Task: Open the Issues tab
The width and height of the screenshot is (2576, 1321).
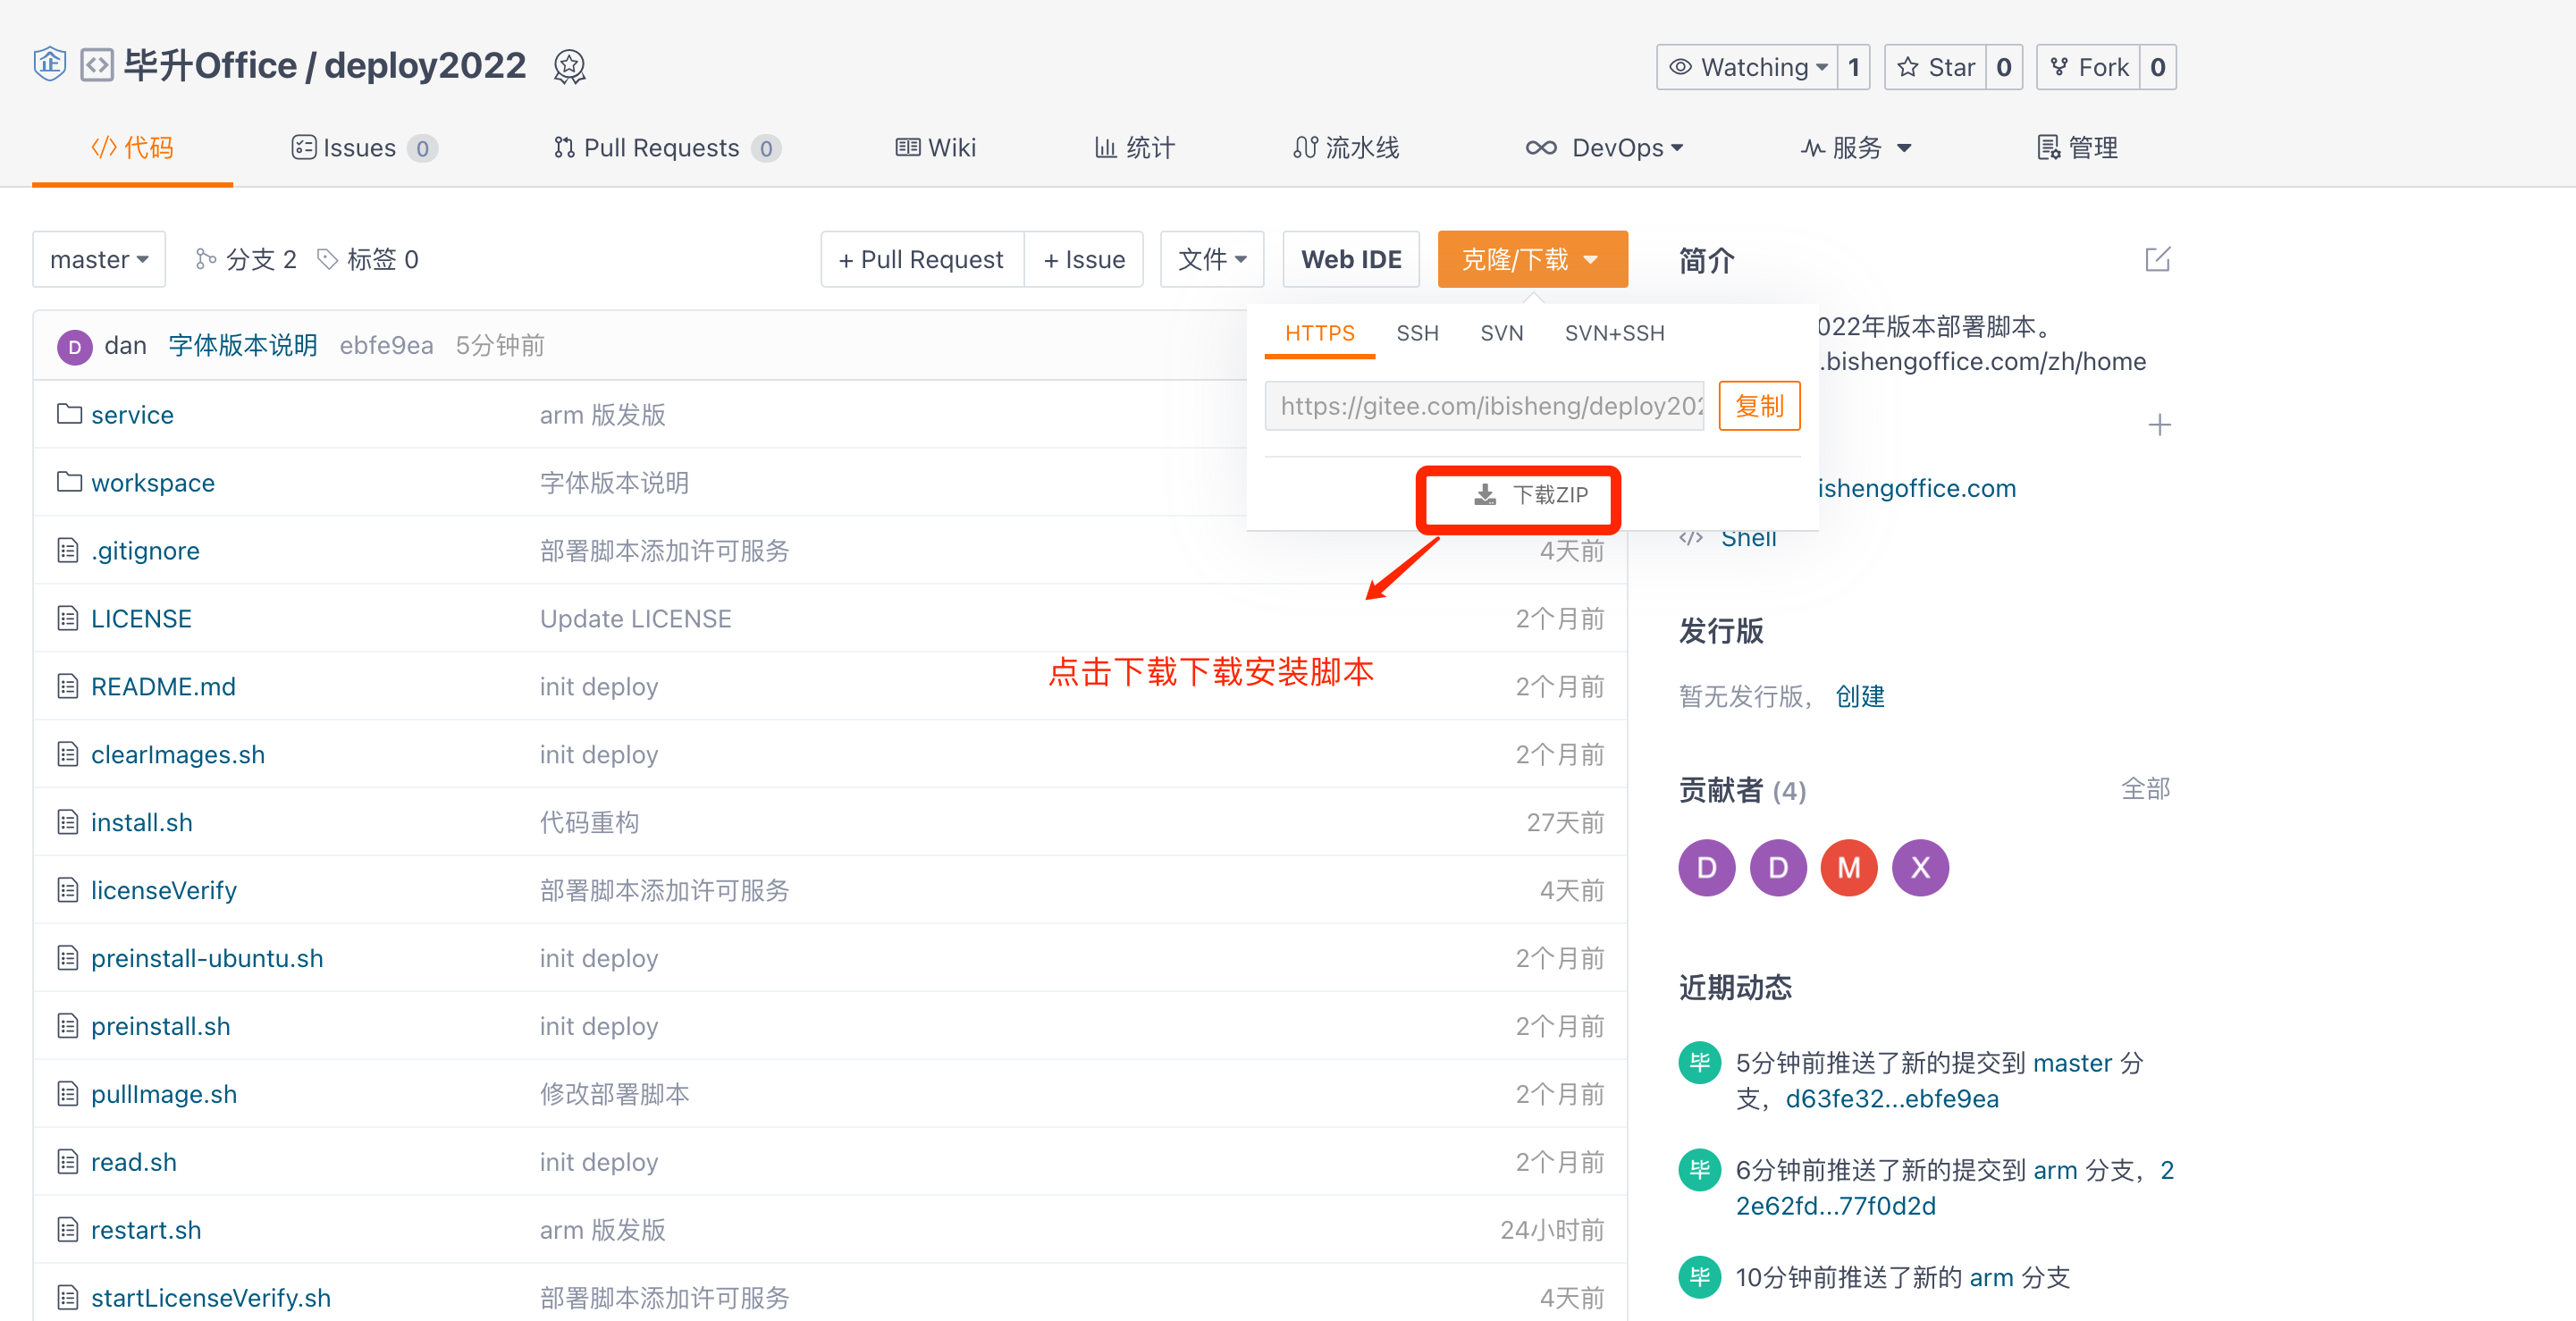Action: (363, 148)
